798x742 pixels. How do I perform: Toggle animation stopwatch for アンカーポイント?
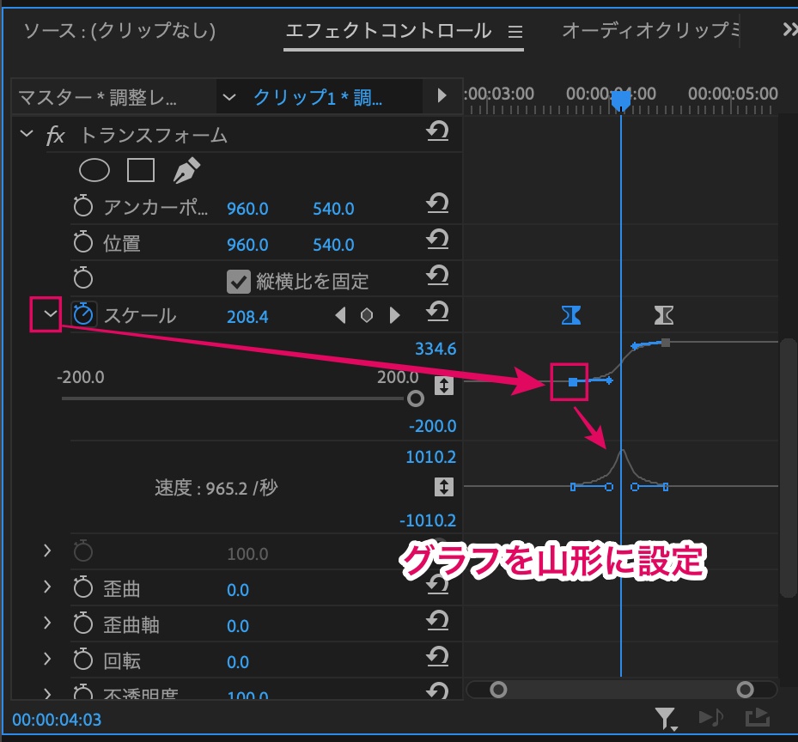pyautogui.click(x=83, y=206)
